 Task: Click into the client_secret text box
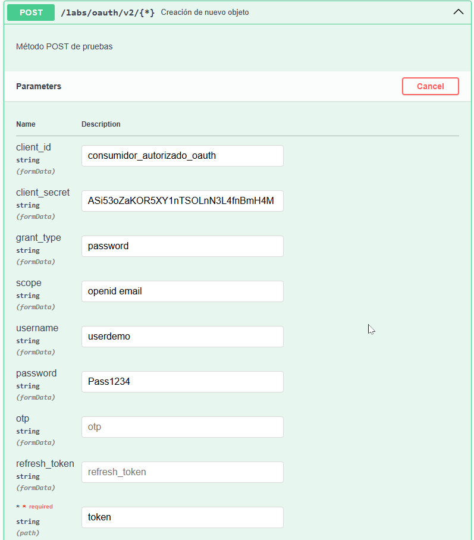click(x=182, y=201)
